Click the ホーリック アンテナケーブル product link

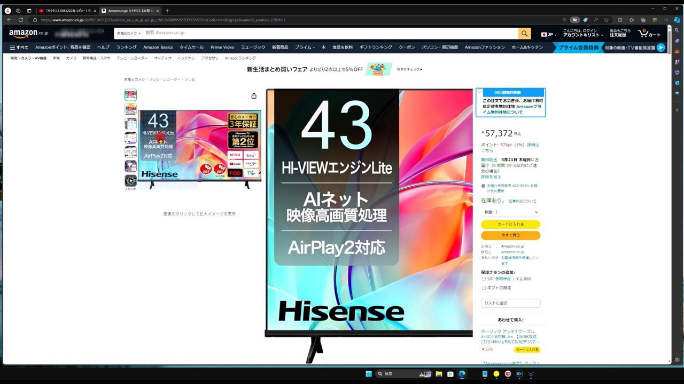click(510, 336)
